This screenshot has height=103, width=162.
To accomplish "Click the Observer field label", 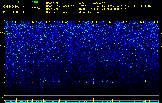I will pyautogui.click(x=52, y=3).
